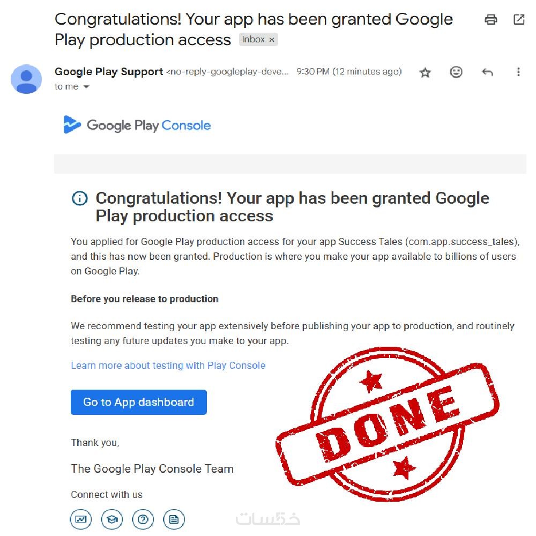The height and width of the screenshot is (536, 536).
Task: Open email in a new window
Action: pyautogui.click(x=518, y=20)
